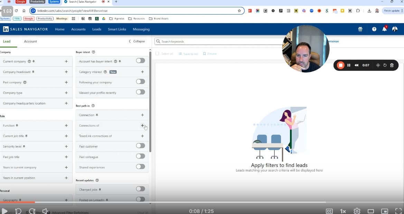
Task: Expand Company headquarters location filter
Action: pos(66,103)
